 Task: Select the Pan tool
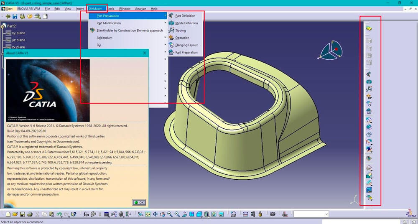click(155, 214)
